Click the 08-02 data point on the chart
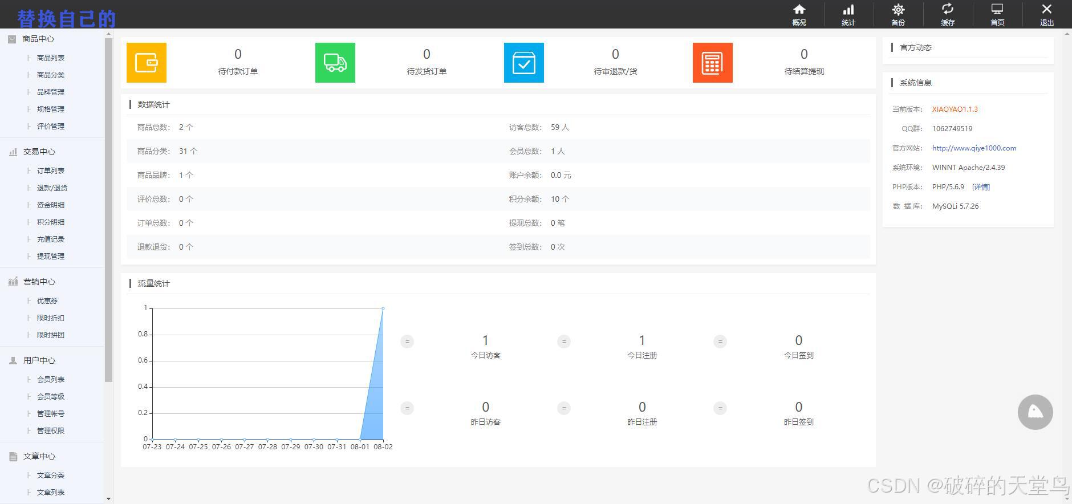 (x=383, y=308)
